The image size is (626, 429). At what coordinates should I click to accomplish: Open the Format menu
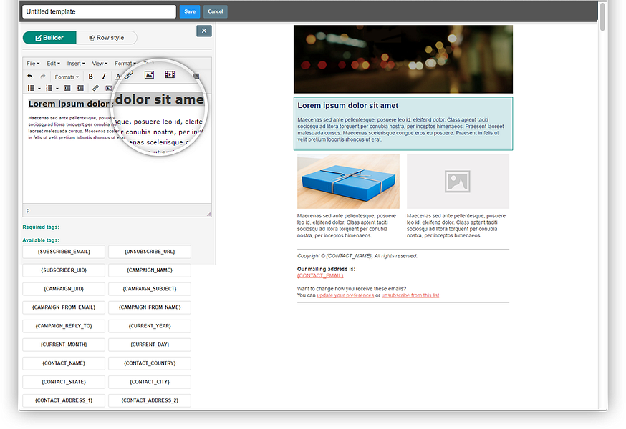pyautogui.click(x=125, y=64)
